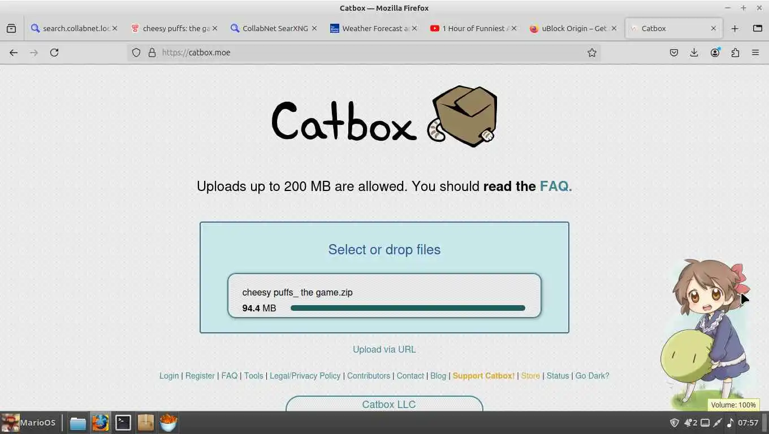The width and height of the screenshot is (769, 434).
Task: Open the FAQ link in headline
Action: (x=556, y=186)
